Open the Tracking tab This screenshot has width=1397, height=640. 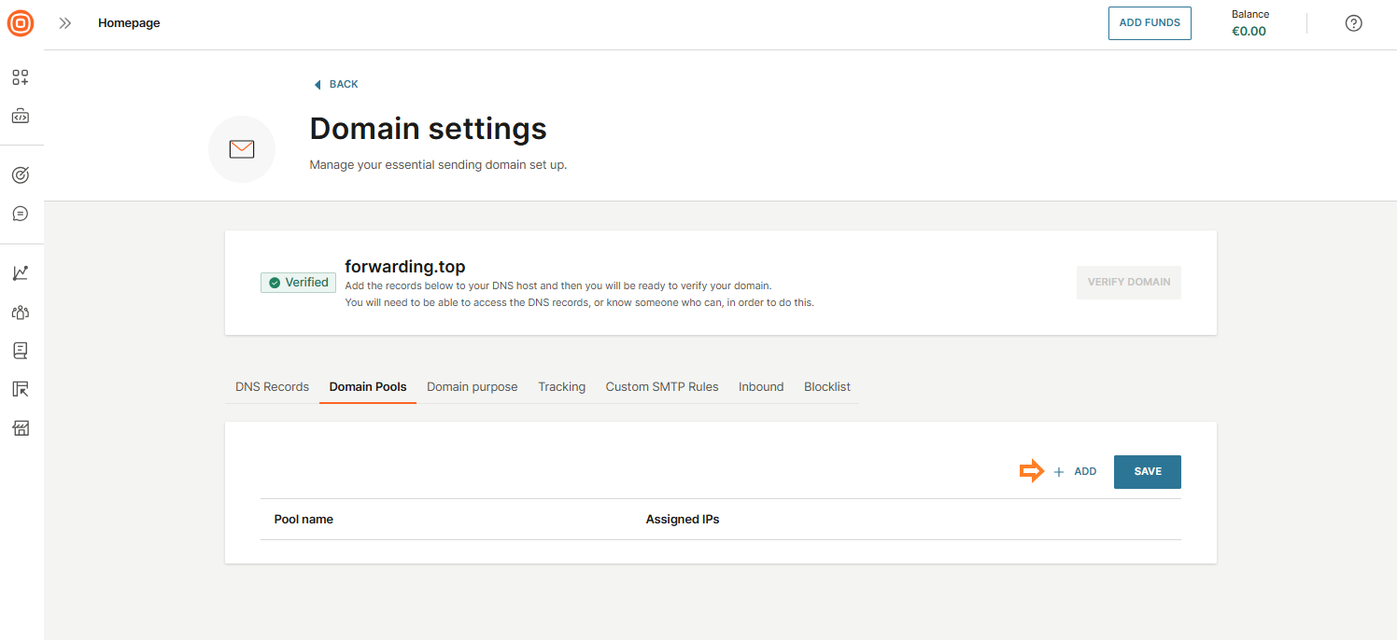coord(561,387)
